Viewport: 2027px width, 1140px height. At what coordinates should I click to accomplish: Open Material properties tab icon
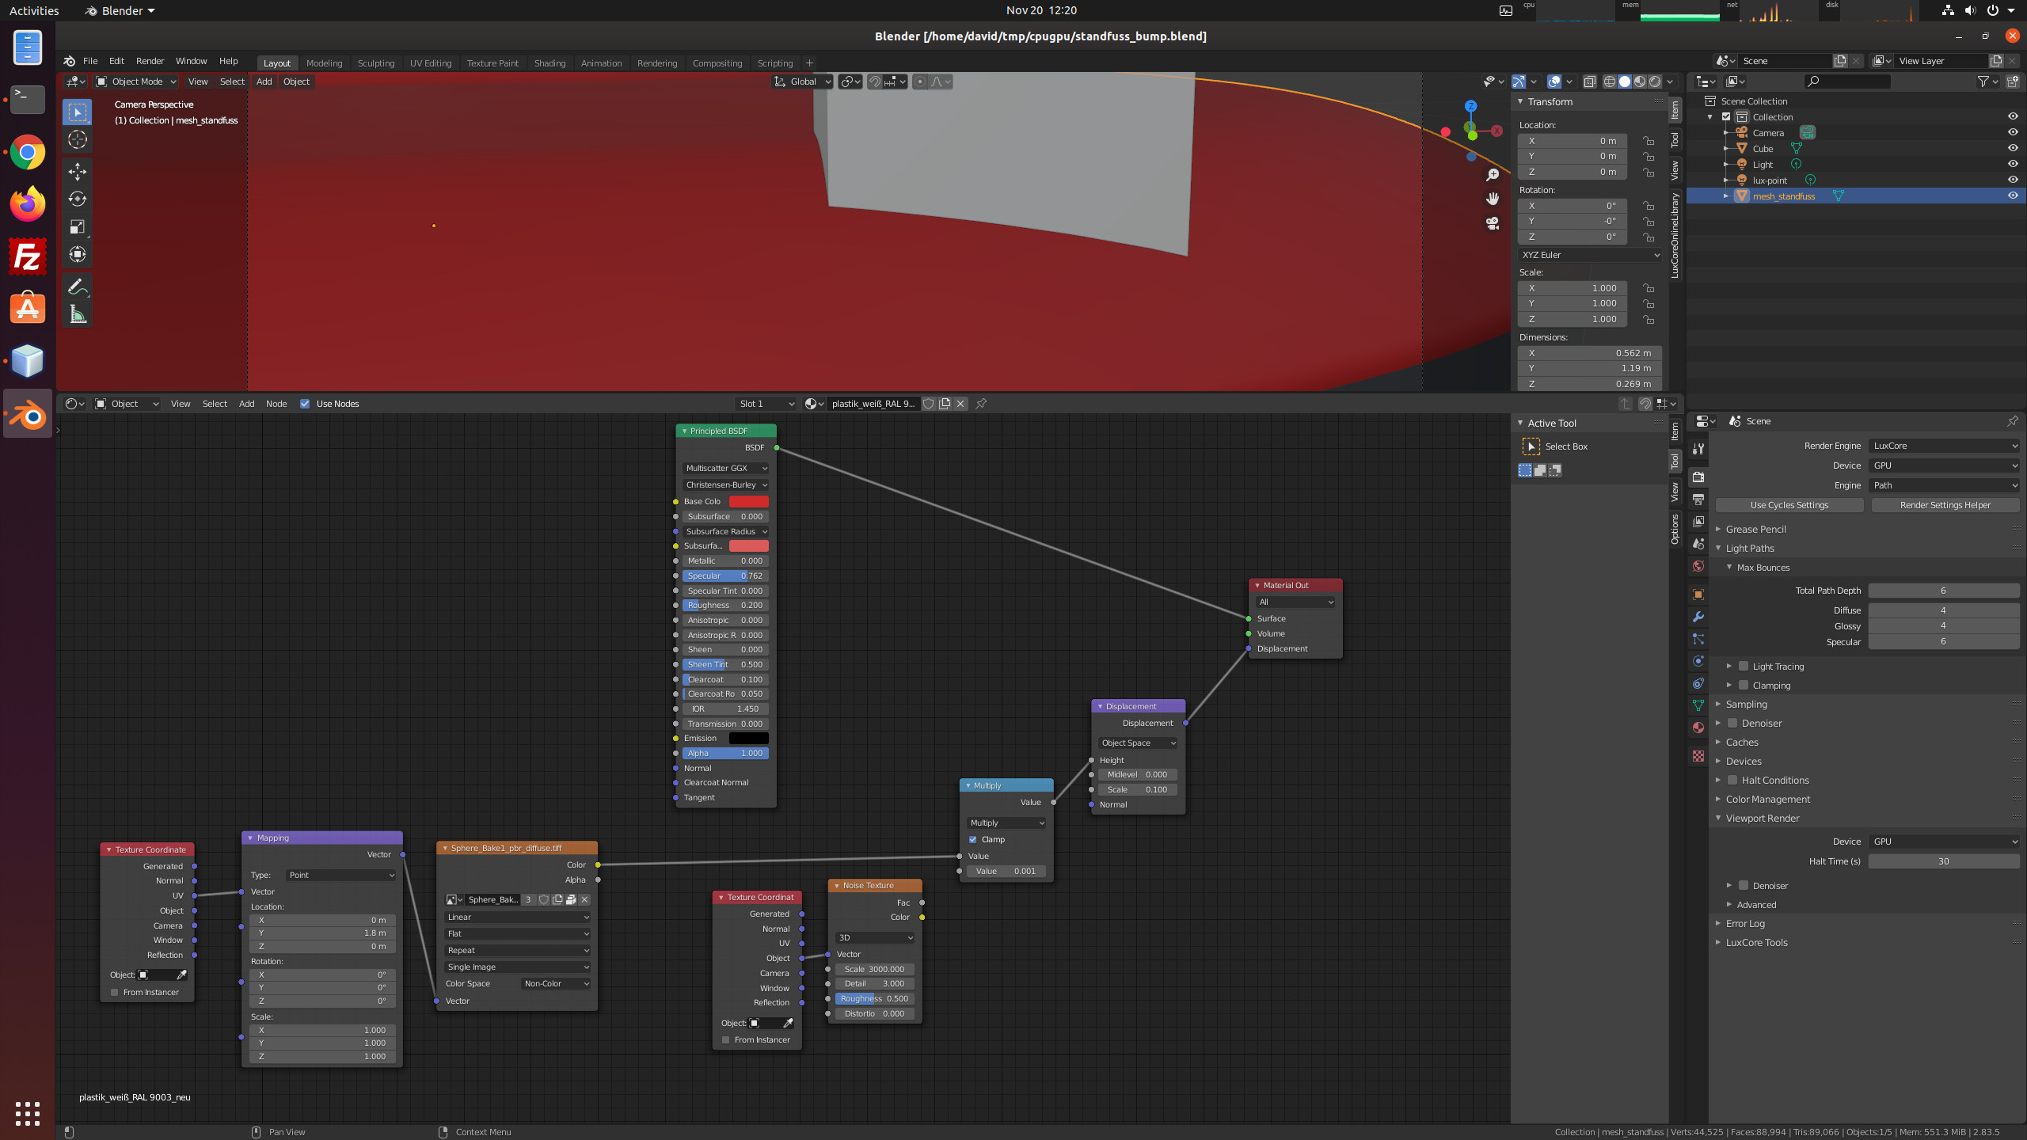click(x=1698, y=728)
